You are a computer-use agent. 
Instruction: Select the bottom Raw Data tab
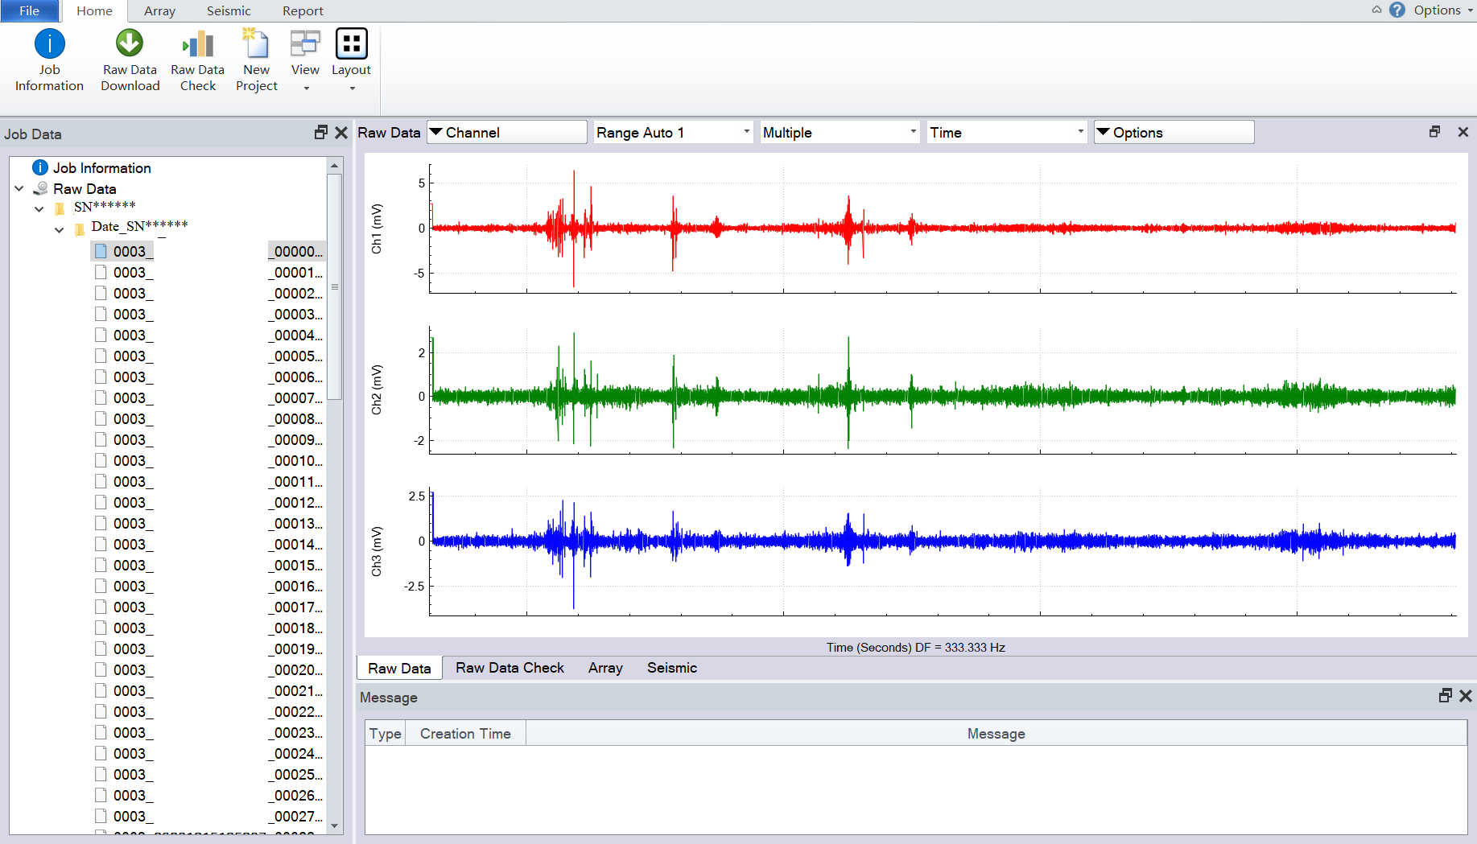click(x=399, y=668)
